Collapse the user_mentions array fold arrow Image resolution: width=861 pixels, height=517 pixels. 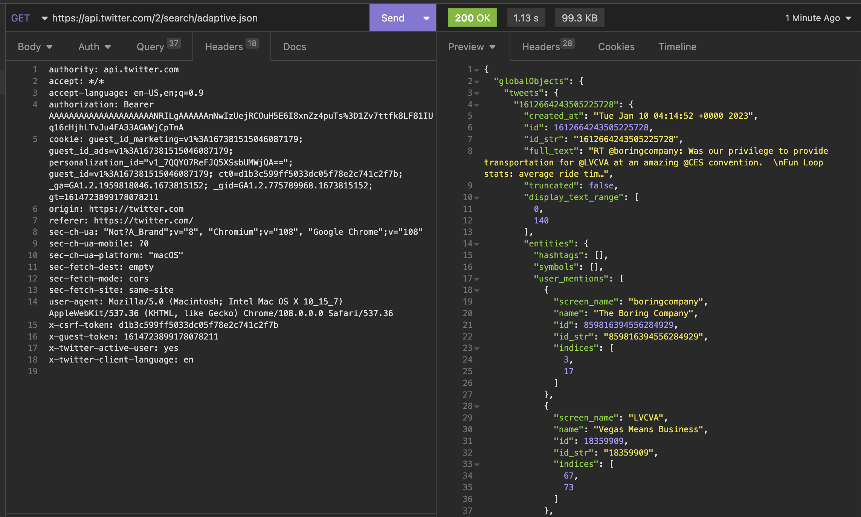(477, 279)
